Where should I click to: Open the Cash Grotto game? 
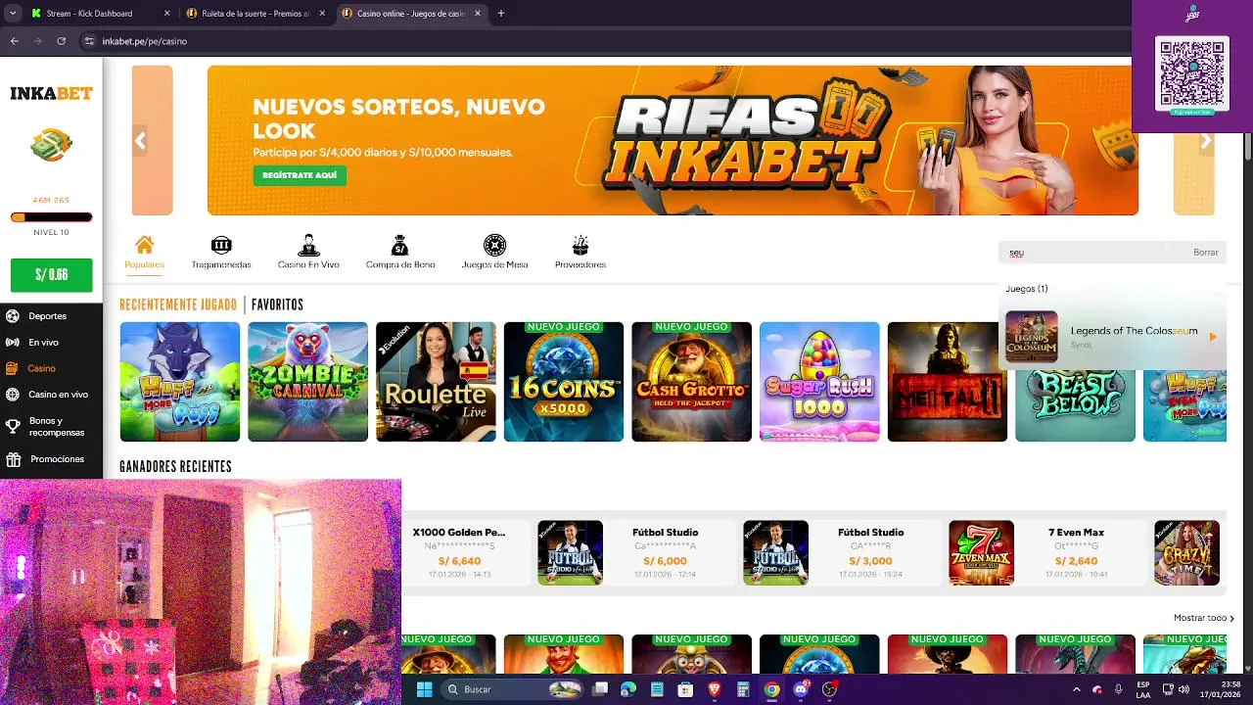pos(691,382)
